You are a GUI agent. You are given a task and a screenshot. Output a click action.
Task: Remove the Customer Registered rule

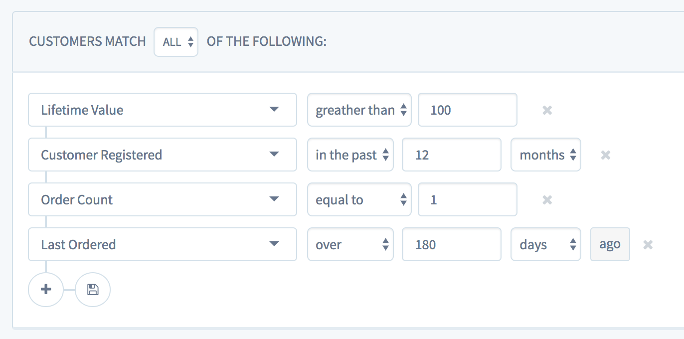[x=606, y=155]
